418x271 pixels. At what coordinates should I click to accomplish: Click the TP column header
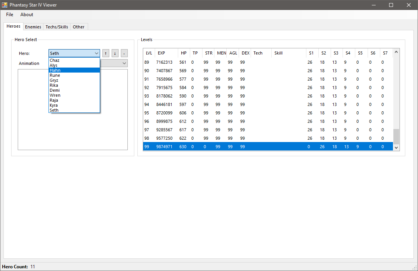click(195, 53)
